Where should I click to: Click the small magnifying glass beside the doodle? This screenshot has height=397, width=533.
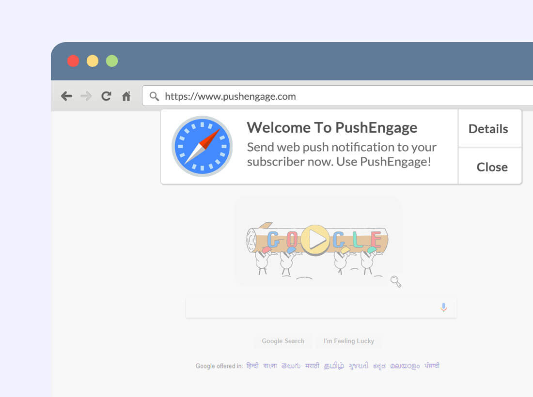[x=396, y=282]
